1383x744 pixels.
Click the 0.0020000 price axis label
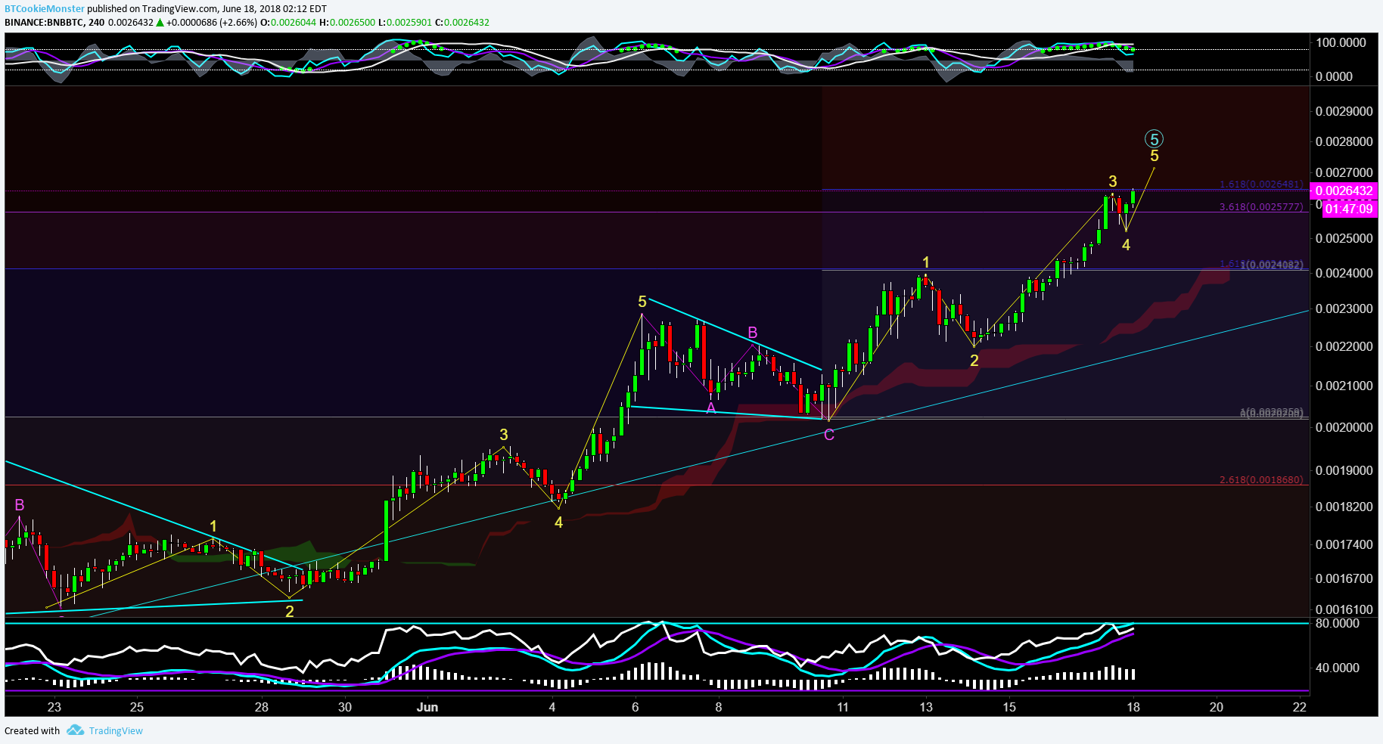point(1344,427)
